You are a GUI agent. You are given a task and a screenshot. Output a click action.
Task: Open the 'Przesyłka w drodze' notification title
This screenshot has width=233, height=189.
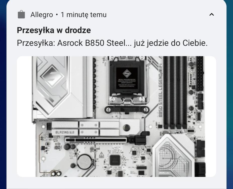click(54, 30)
